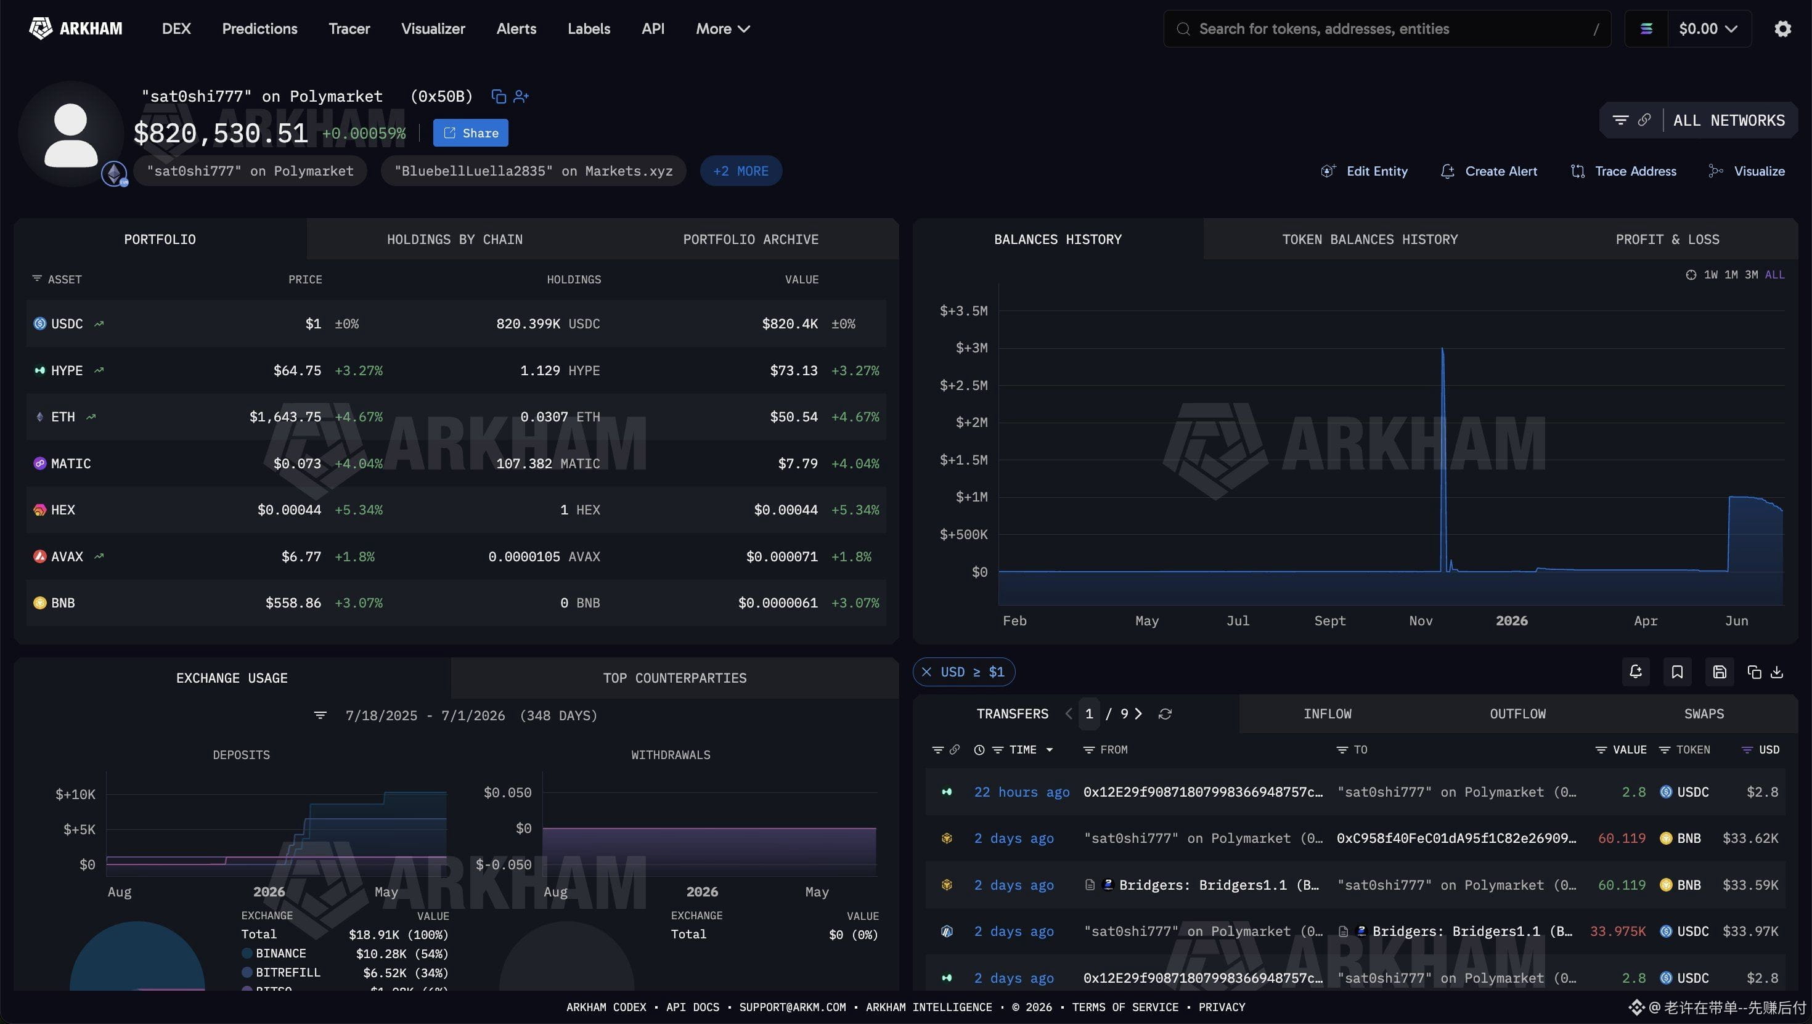1812x1024 pixels.
Task: Remove the USD ≥ $1 filter chip
Action: 926,672
